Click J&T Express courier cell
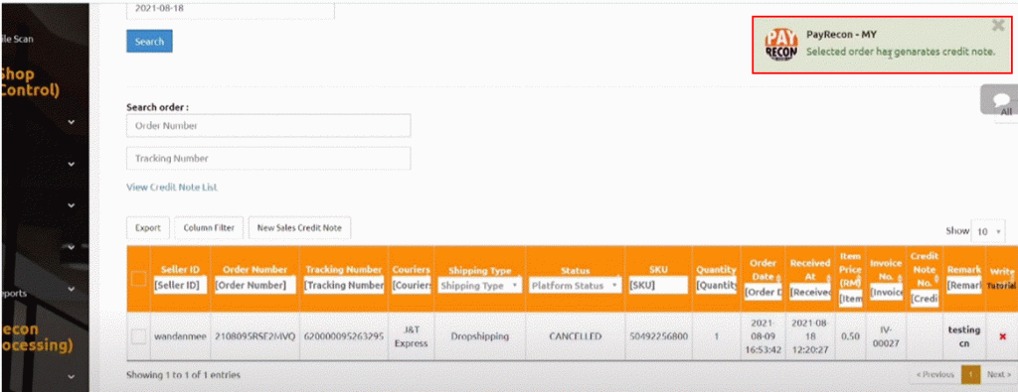The image size is (1018, 392). pyautogui.click(x=412, y=337)
